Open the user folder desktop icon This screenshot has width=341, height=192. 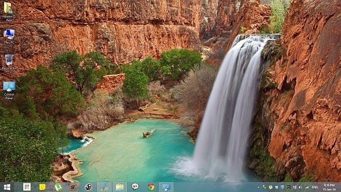click(x=9, y=12)
